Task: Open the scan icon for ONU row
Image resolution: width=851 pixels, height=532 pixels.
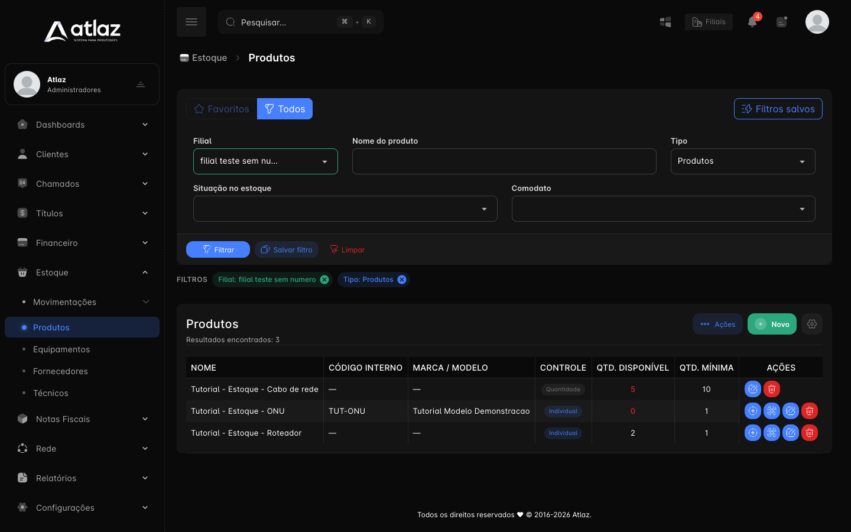Action: coord(772,411)
